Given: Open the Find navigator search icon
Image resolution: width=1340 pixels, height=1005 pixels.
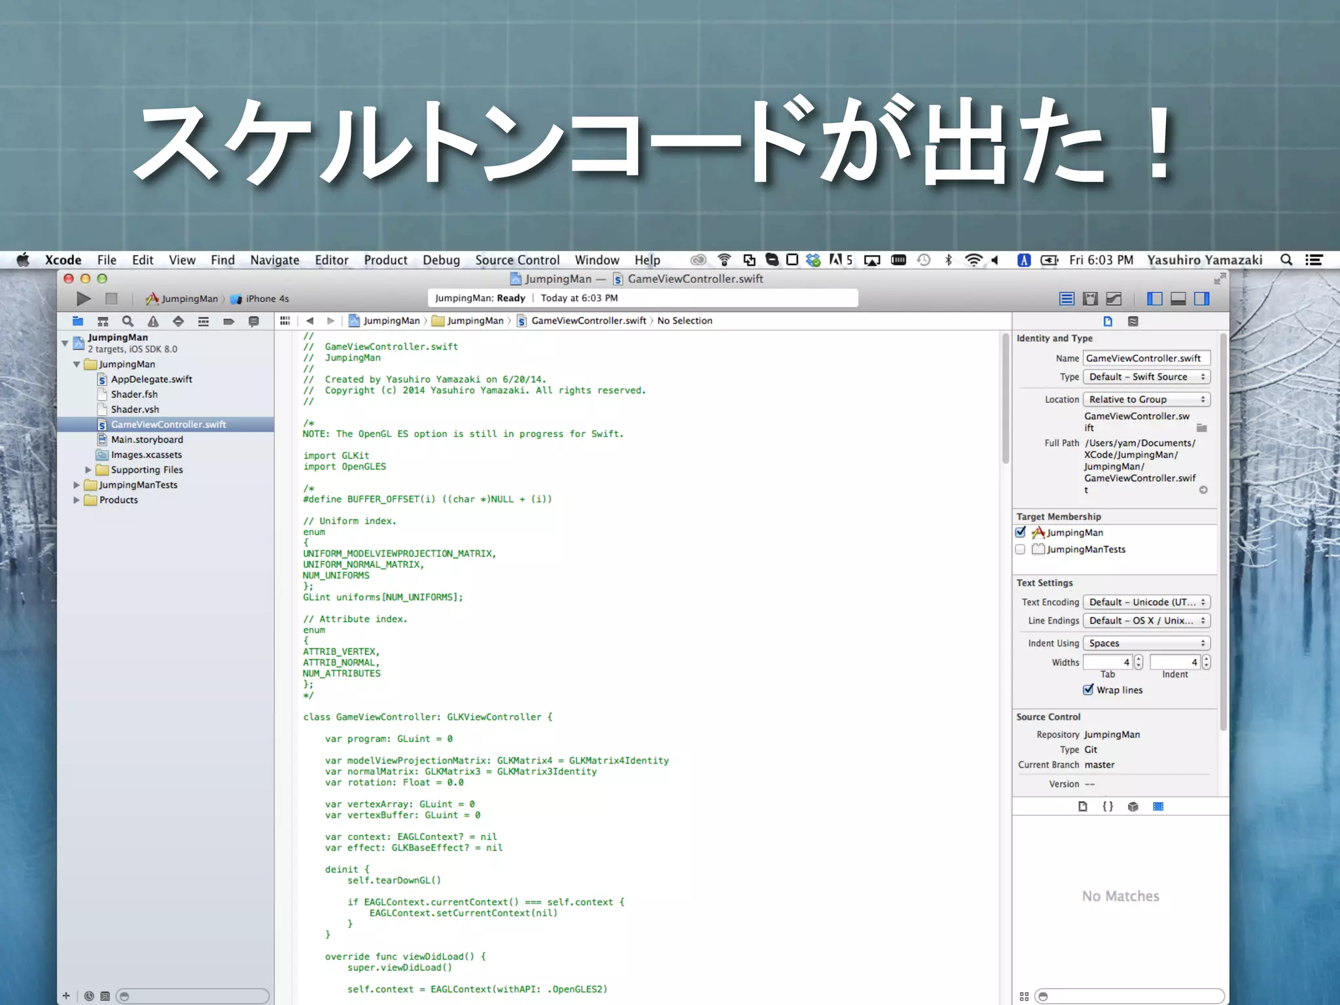Looking at the screenshot, I should point(128,321).
